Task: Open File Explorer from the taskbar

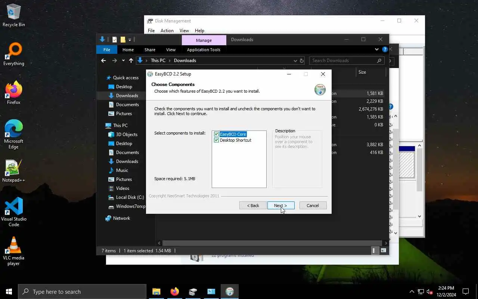Action: point(156,292)
